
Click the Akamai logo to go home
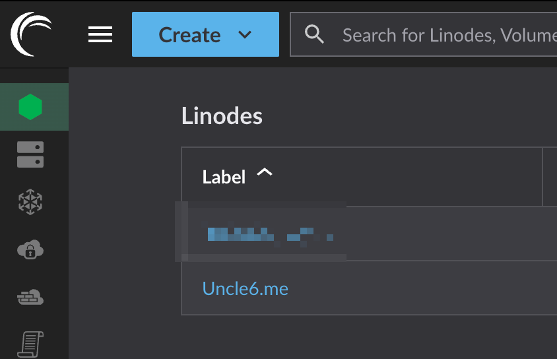30,34
